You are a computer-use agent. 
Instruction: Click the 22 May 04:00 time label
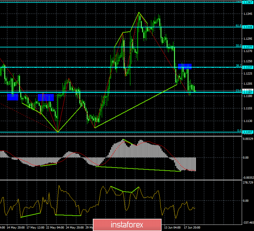[55, 228]
